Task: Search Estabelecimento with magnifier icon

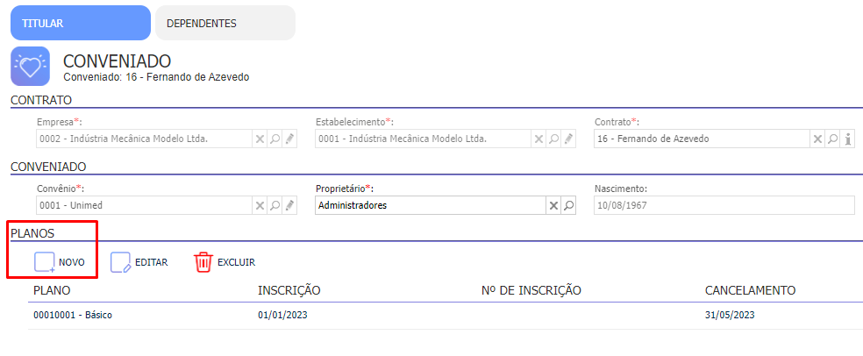Action: pyautogui.click(x=553, y=139)
